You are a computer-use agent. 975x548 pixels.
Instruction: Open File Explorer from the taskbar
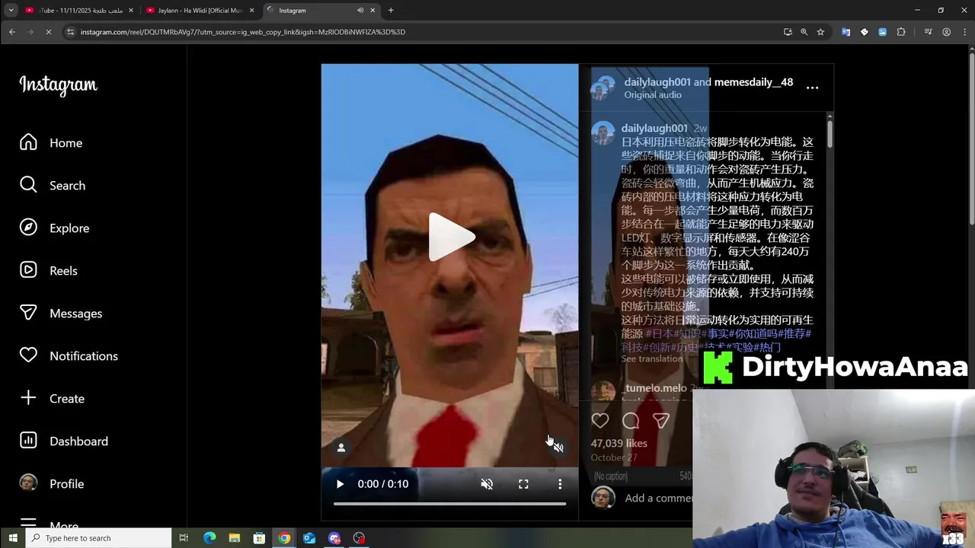tap(235, 538)
